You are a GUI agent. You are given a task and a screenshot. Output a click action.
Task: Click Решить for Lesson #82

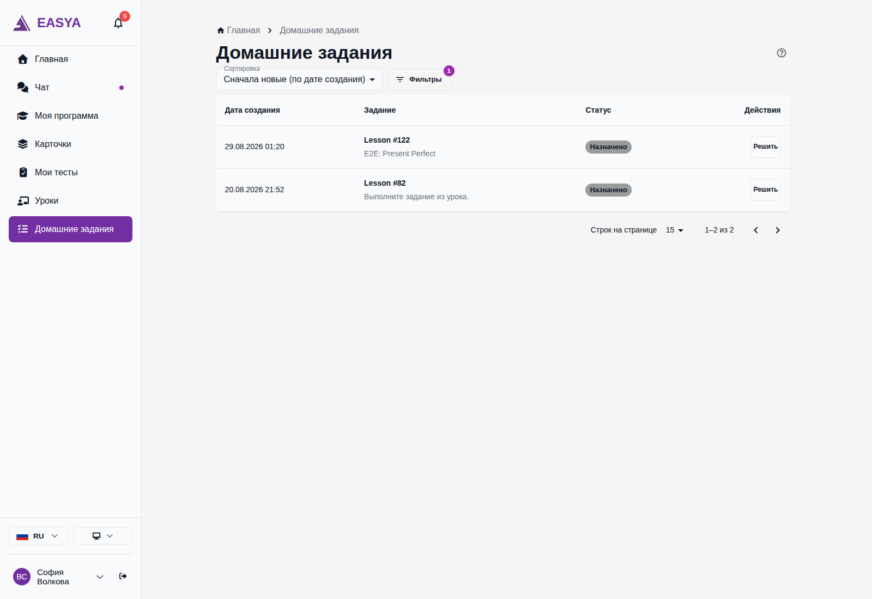(765, 190)
